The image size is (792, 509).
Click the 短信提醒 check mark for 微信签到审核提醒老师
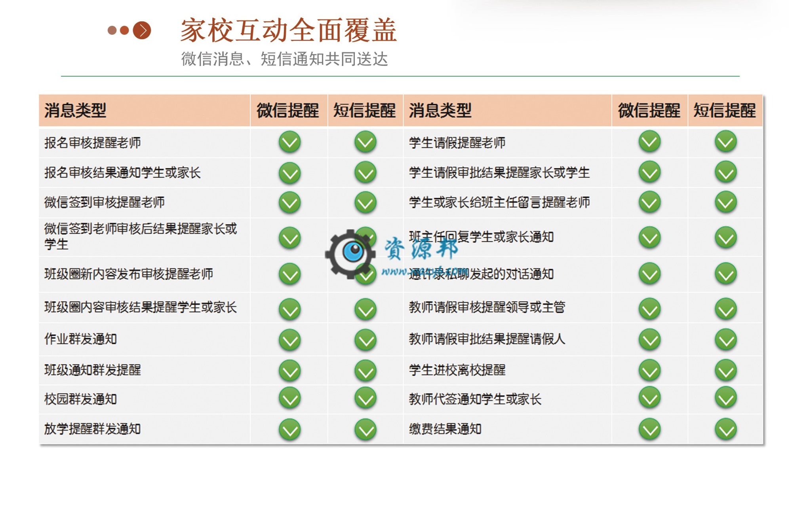(x=366, y=202)
